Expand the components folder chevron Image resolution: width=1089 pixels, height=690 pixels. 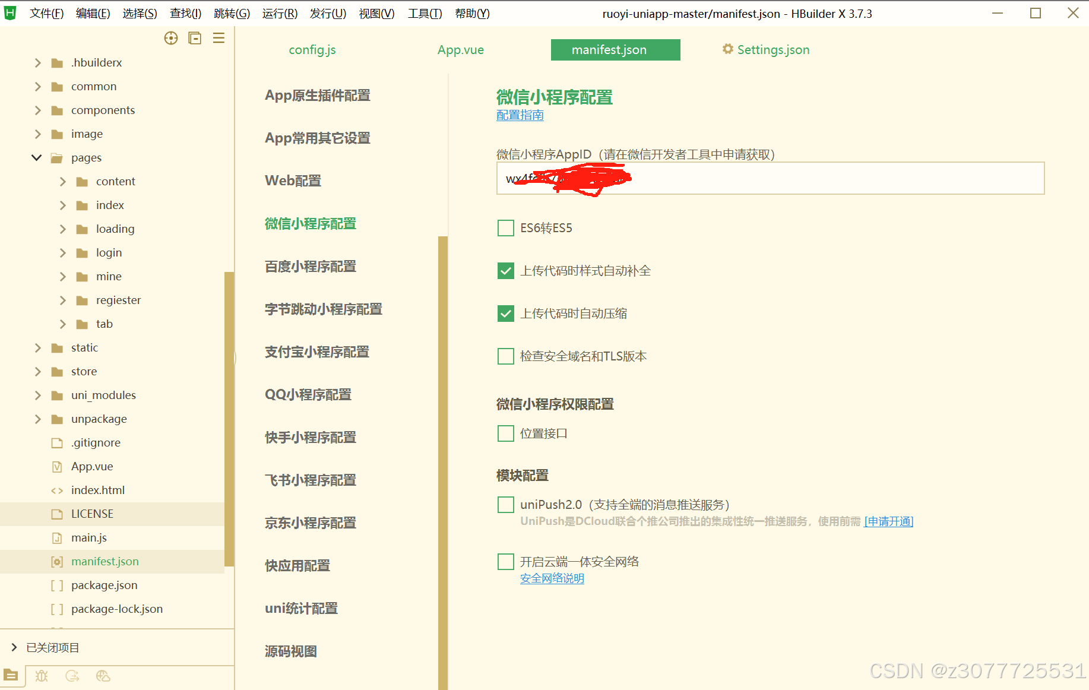[x=37, y=110]
